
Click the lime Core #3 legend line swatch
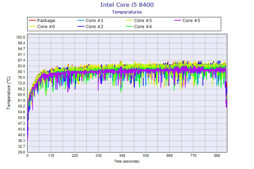click(x=129, y=20)
